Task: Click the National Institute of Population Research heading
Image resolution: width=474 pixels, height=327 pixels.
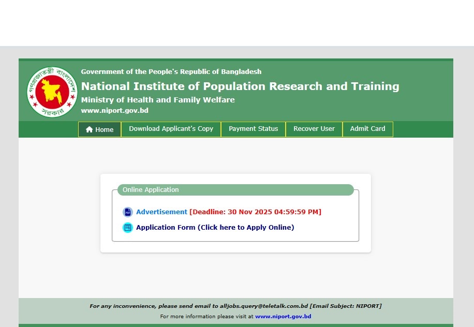Action: 240,86
